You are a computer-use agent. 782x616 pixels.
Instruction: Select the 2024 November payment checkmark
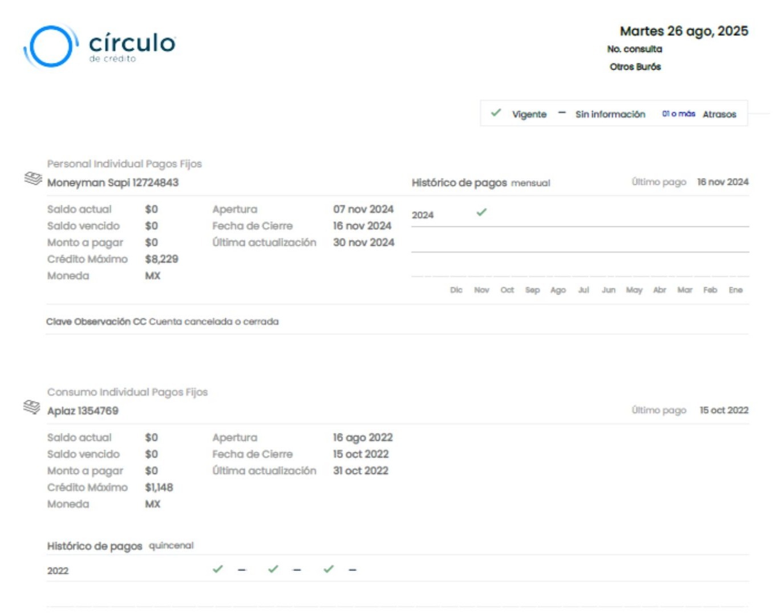point(482,213)
